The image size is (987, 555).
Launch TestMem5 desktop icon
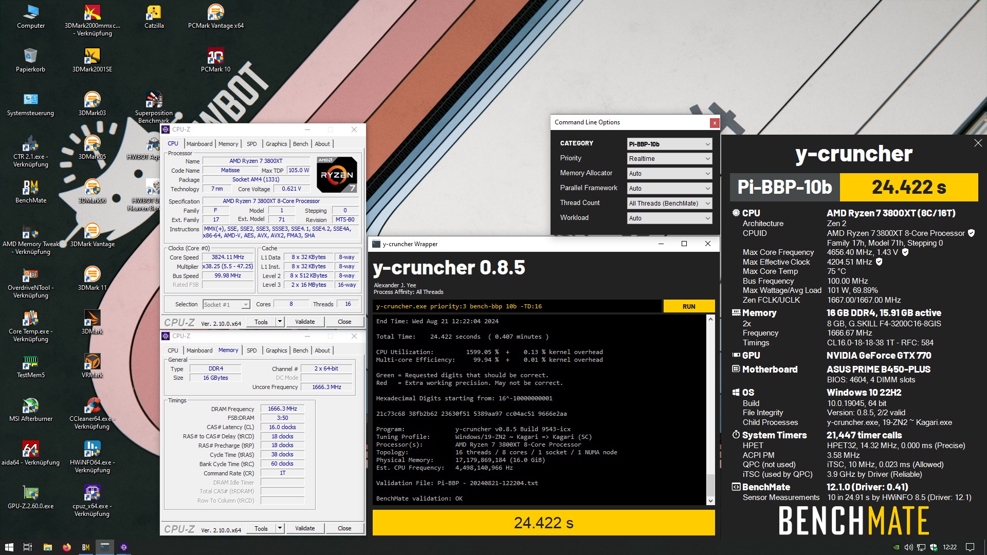(30, 366)
